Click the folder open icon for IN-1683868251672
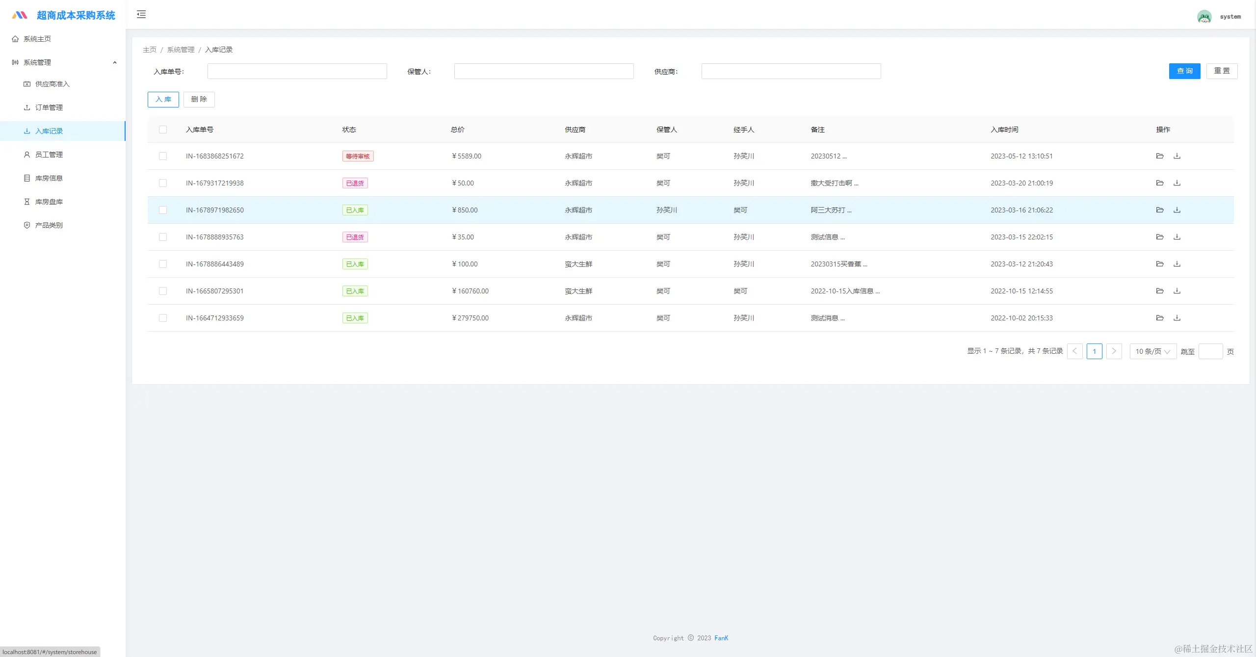This screenshot has width=1256, height=657. pyautogui.click(x=1160, y=156)
